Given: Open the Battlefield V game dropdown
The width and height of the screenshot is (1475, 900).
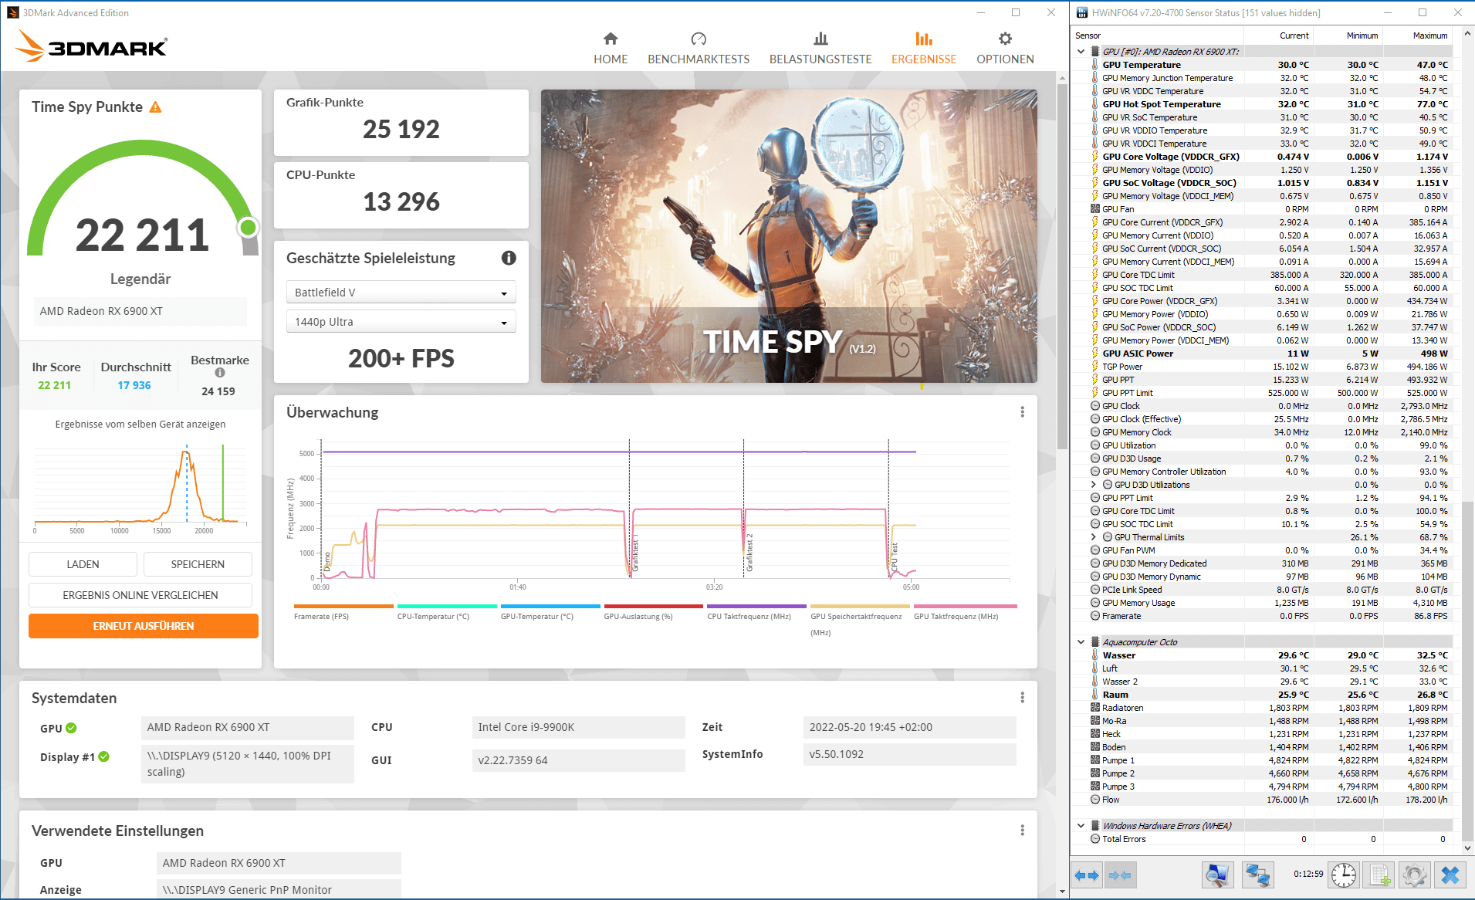Looking at the screenshot, I should point(401,293).
